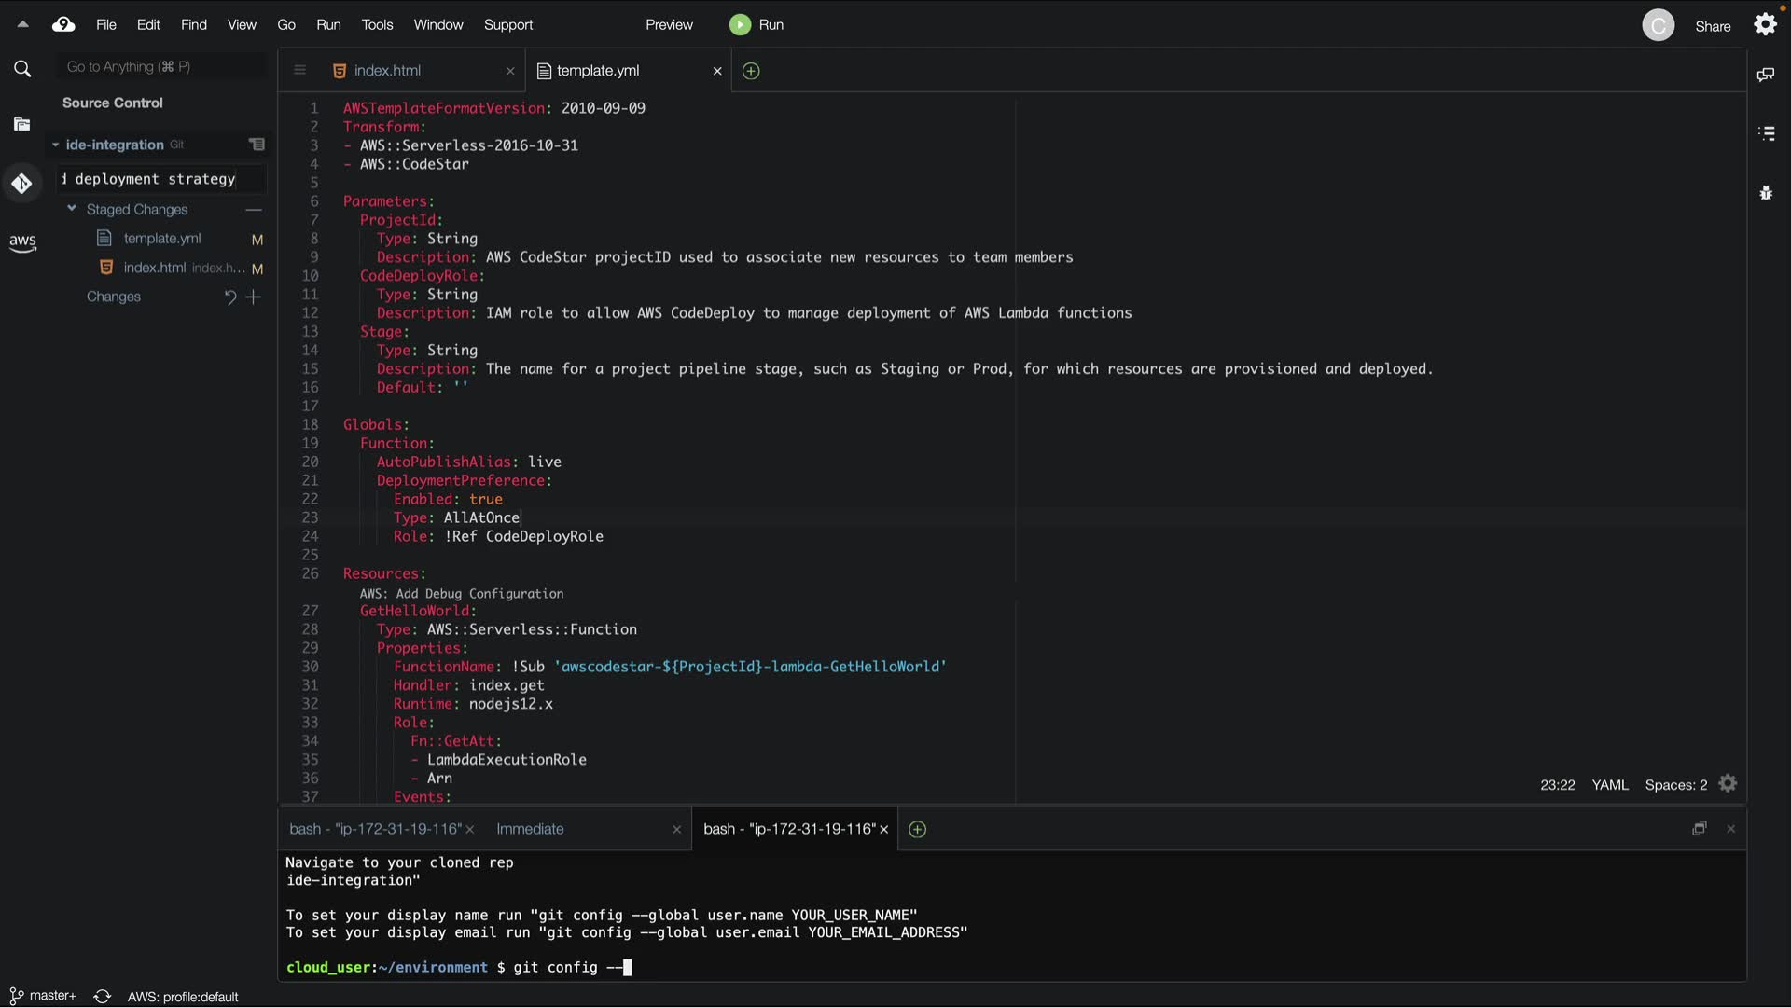1791x1007 pixels.
Task: Open the AWS Toolkit sidebar icon
Action: point(22,243)
